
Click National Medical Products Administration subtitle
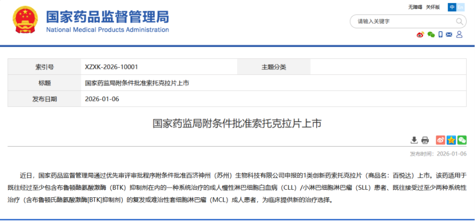click(x=107, y=30)
